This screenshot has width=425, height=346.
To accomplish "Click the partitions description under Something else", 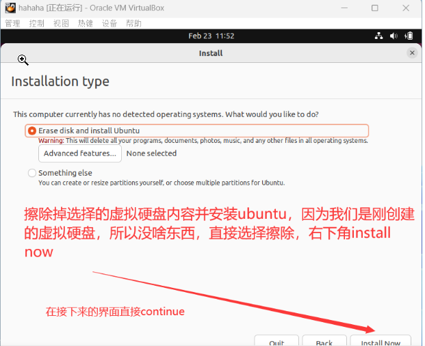I will tap(162, 183).
